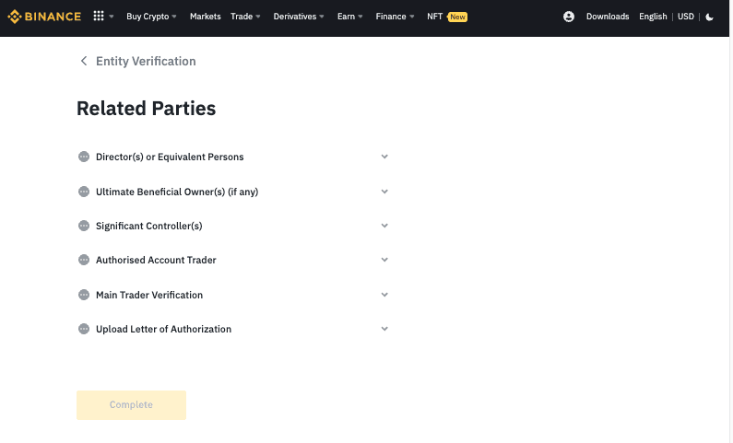Open the NFT New menu item
This screenshot has height=443, width=733.
coord(447,17)
